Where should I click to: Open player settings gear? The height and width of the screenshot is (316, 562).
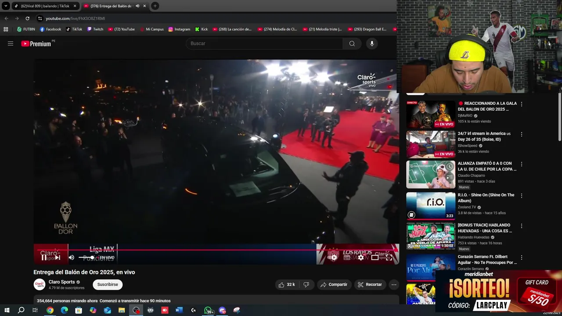point(360,258)
